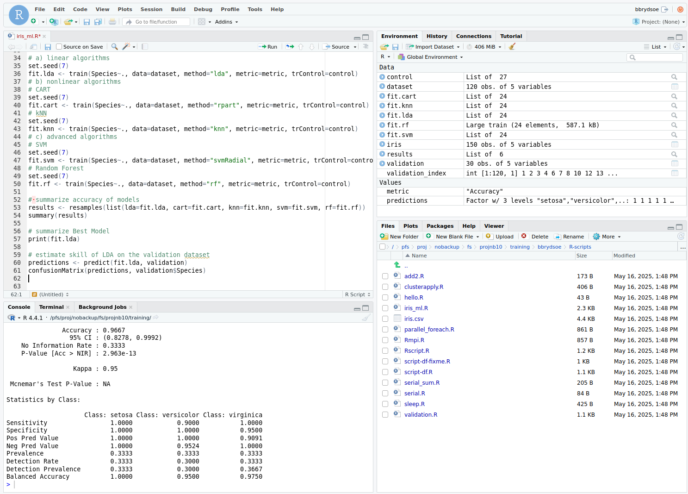Click the Source button
The image size is (688, 494).
click(x=336, y=47)
